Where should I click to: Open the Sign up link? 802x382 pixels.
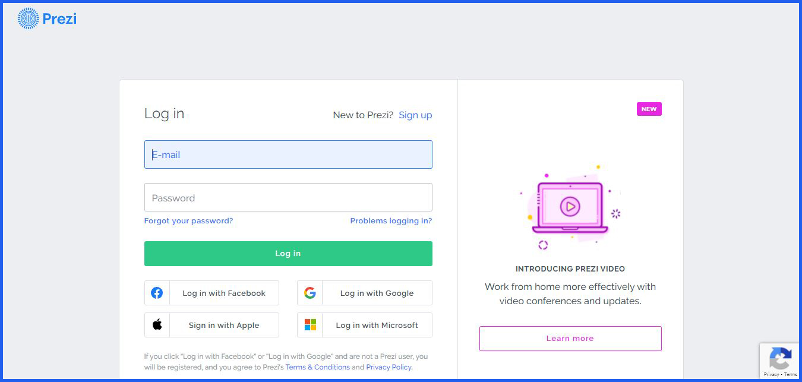(x=415, y=115)
